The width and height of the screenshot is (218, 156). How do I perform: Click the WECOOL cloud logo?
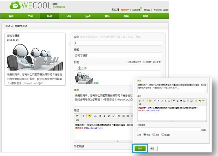(x=15, y=6)
